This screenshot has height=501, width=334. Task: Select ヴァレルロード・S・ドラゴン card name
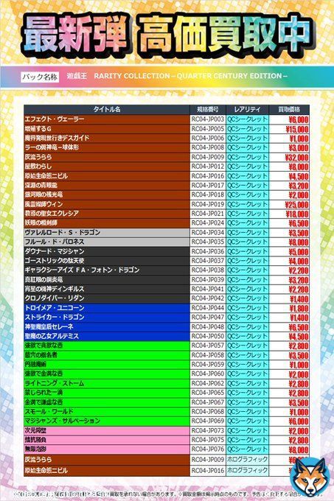63,232
